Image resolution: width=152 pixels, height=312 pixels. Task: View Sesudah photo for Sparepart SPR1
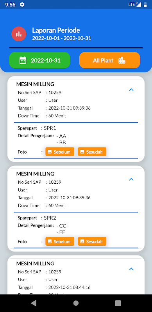pos(92,152)
